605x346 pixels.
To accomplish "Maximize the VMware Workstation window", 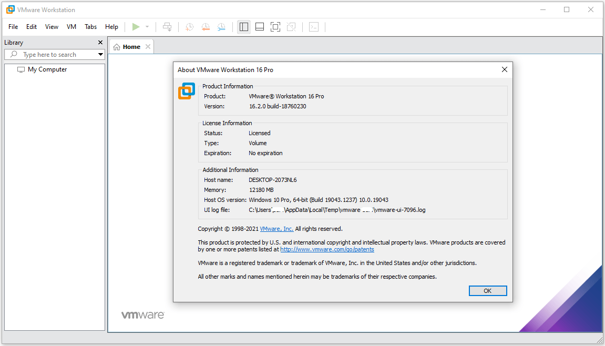I will tap(567, 9).
